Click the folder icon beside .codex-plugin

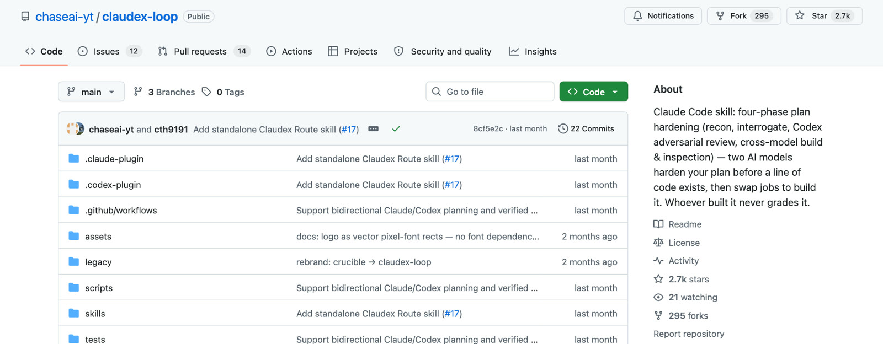pos(74,184)
